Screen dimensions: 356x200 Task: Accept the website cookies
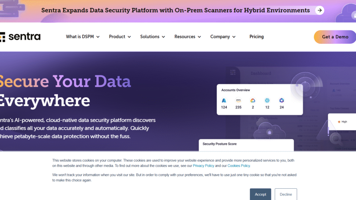[260, 194]
